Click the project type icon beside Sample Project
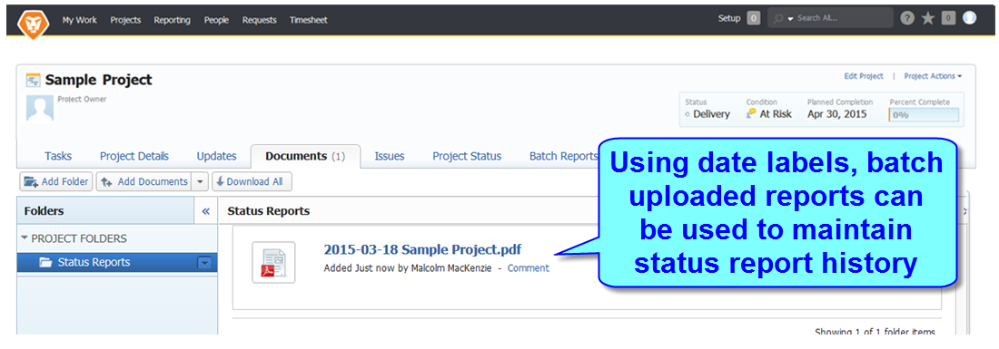This screenshot has width=999, height=349. [x=33, y=80]
